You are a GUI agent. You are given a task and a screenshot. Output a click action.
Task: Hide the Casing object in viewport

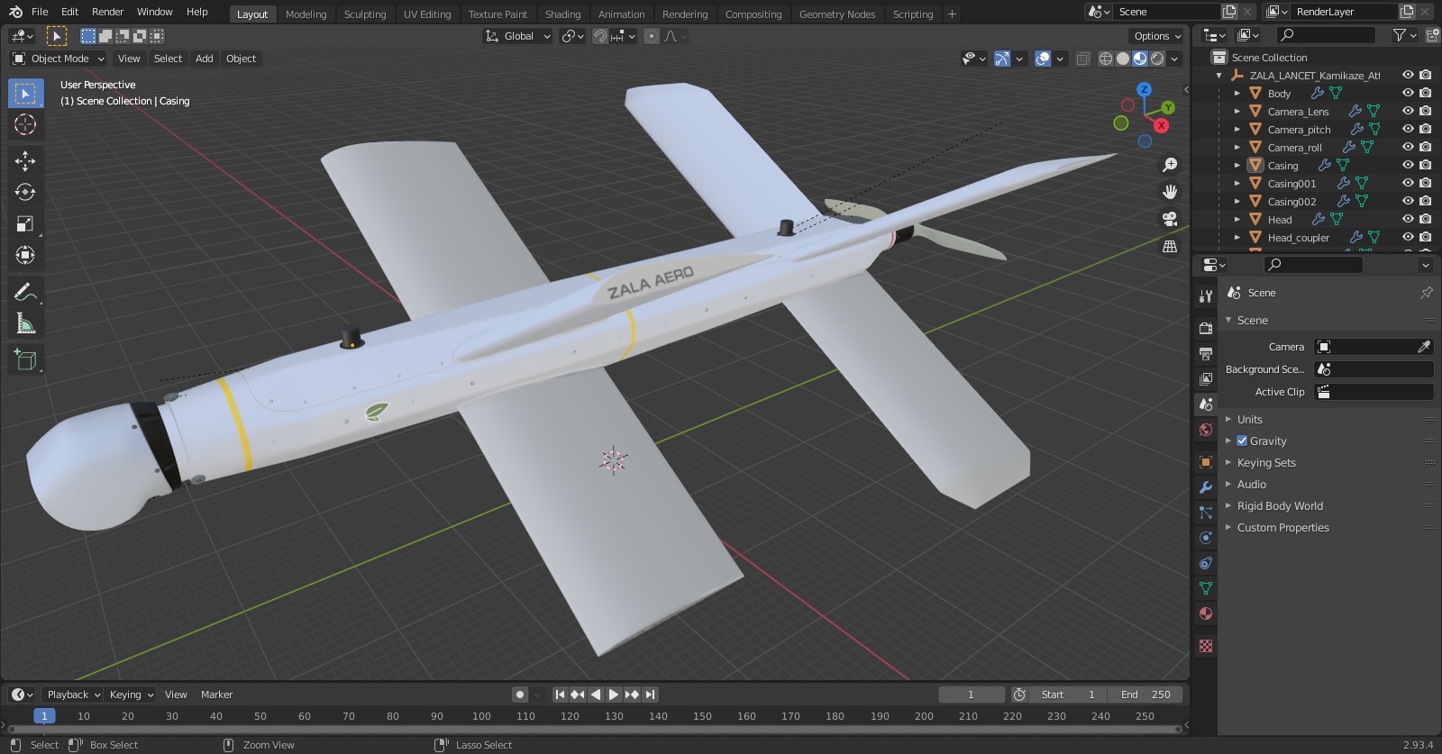[x=1408, y=165]
